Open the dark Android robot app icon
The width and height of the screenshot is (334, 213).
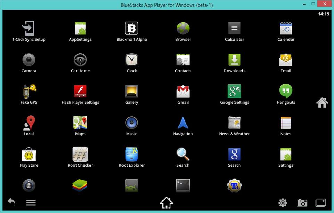point(132,186)
